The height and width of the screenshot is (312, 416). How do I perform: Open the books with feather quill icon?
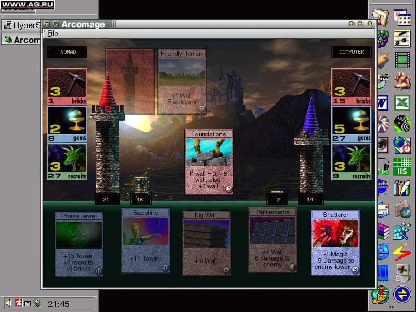coord(402,188)
